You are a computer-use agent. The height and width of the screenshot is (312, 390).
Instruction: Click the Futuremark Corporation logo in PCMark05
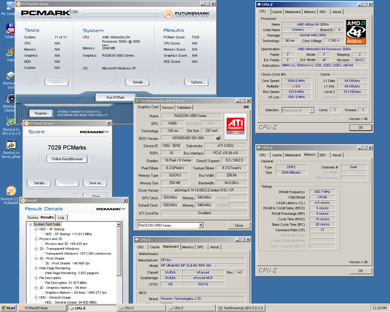tap(187, 14)
